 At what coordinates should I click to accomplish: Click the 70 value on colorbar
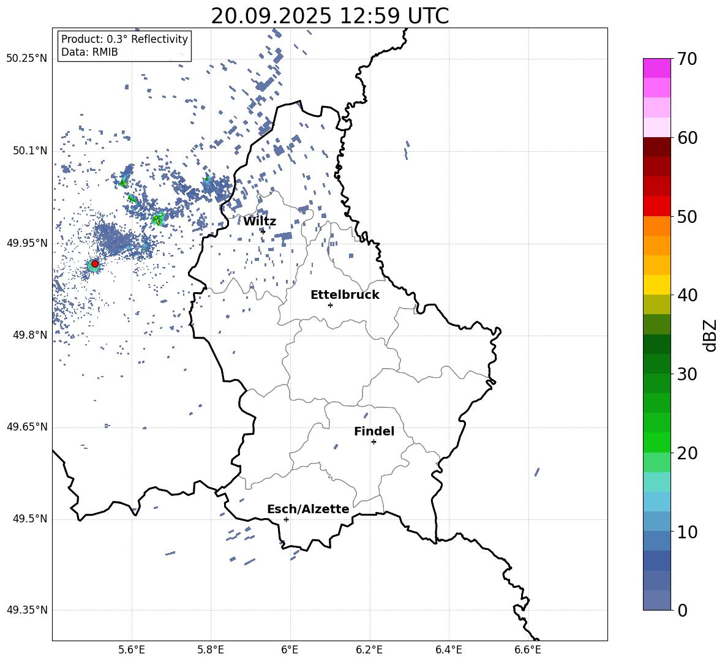tap(687, 59)
